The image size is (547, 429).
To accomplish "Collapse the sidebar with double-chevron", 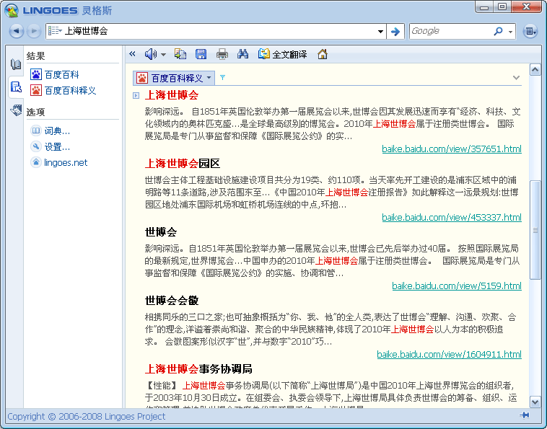I will pyautogui.click(x=132, y=54).
